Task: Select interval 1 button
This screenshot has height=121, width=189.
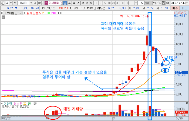Action: (96, 3)
